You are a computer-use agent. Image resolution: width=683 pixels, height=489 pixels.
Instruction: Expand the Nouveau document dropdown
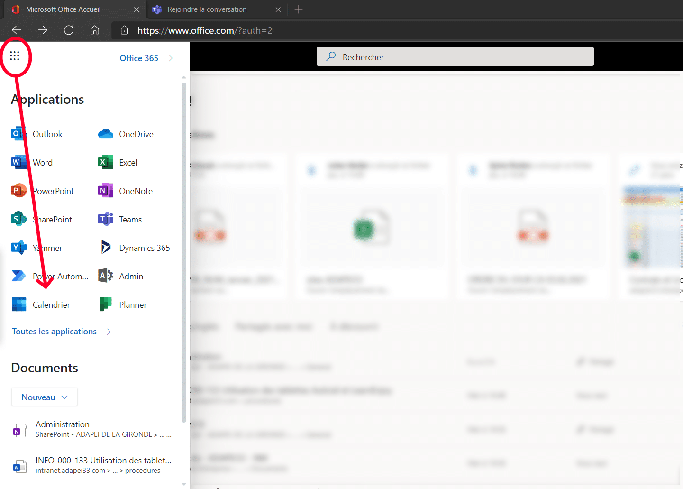point(45,397)
